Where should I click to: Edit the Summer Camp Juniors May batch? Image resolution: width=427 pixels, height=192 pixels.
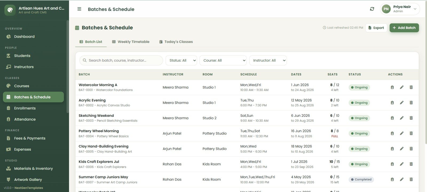(x=402, y=179)
